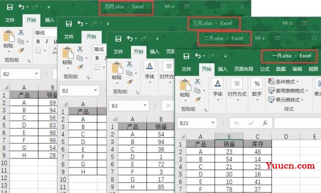Open 字体 group in 二月.xlsx window

coord(149,72)
